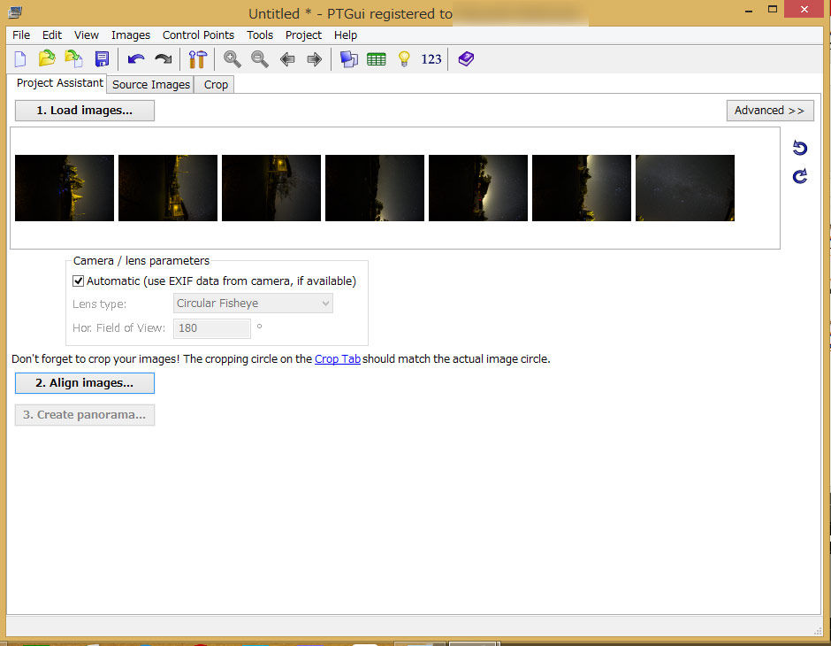The height and width of the screenshot is (646, 831).
Task: Rotate images clockwise using lower rotate arrow
Action: 800,175
